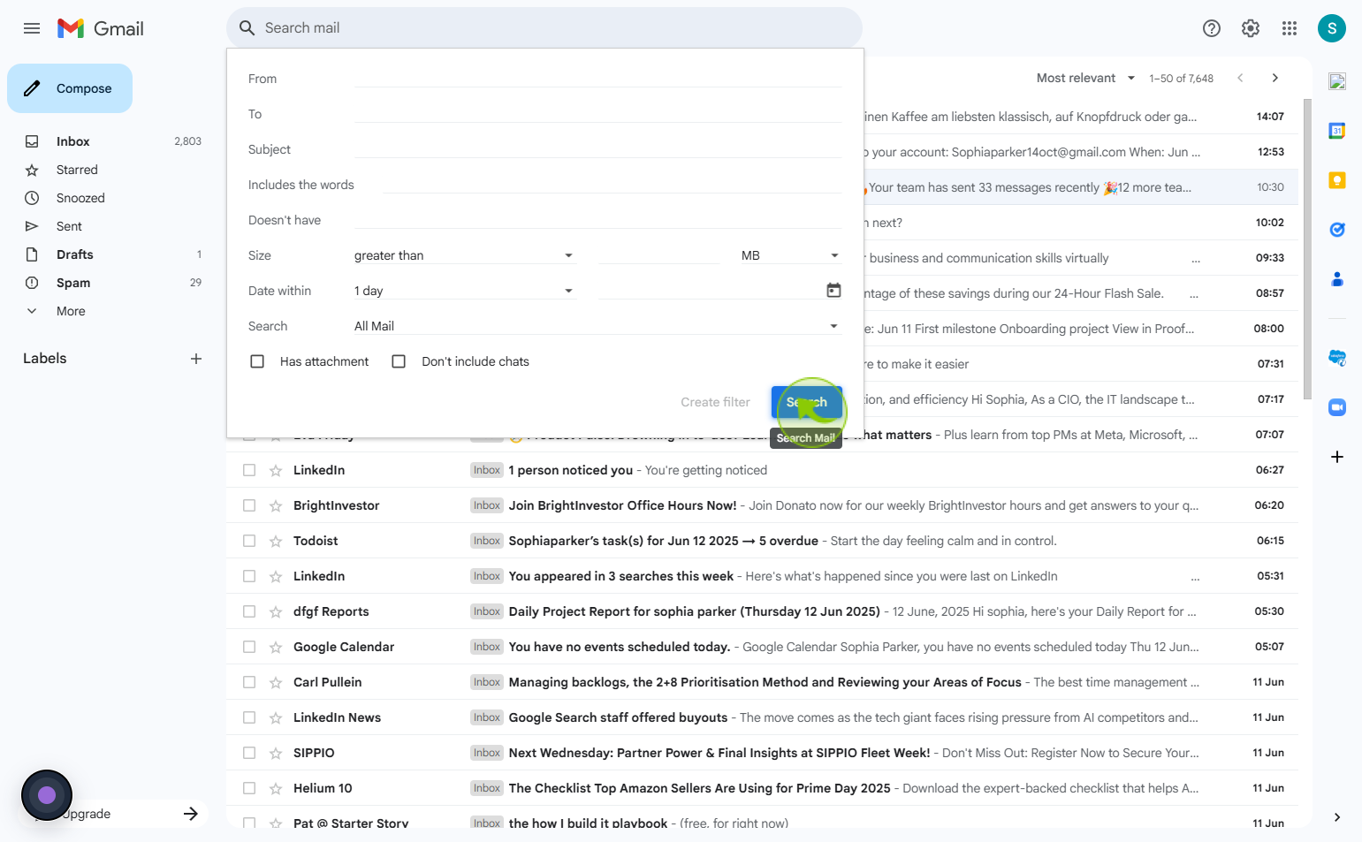Open the Most relevant sort dropdown

1085,78
